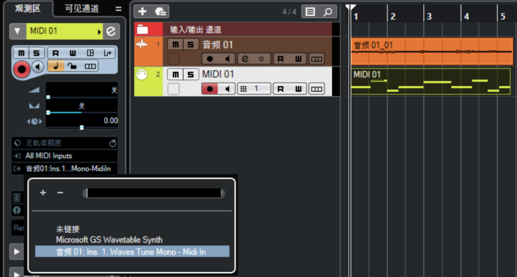Enable record on the MIDI 01 track
517x277 pixels.
pos(210,89)
